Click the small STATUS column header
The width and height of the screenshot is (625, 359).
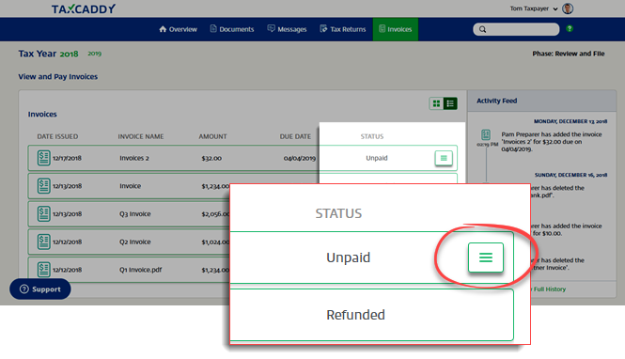click(372, 136)
